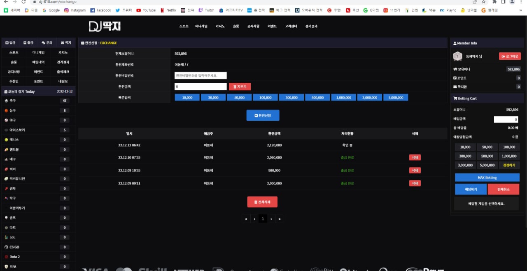Open 출석체크 in the sidebar grid
The image size is (527, 271).
(63, 72)
